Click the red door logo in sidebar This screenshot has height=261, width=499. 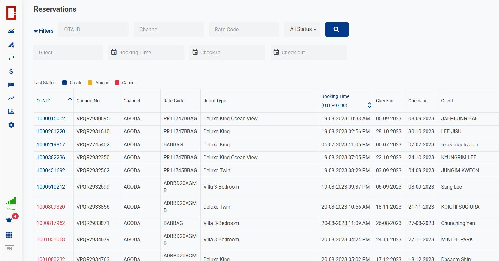tap(11, 13)
